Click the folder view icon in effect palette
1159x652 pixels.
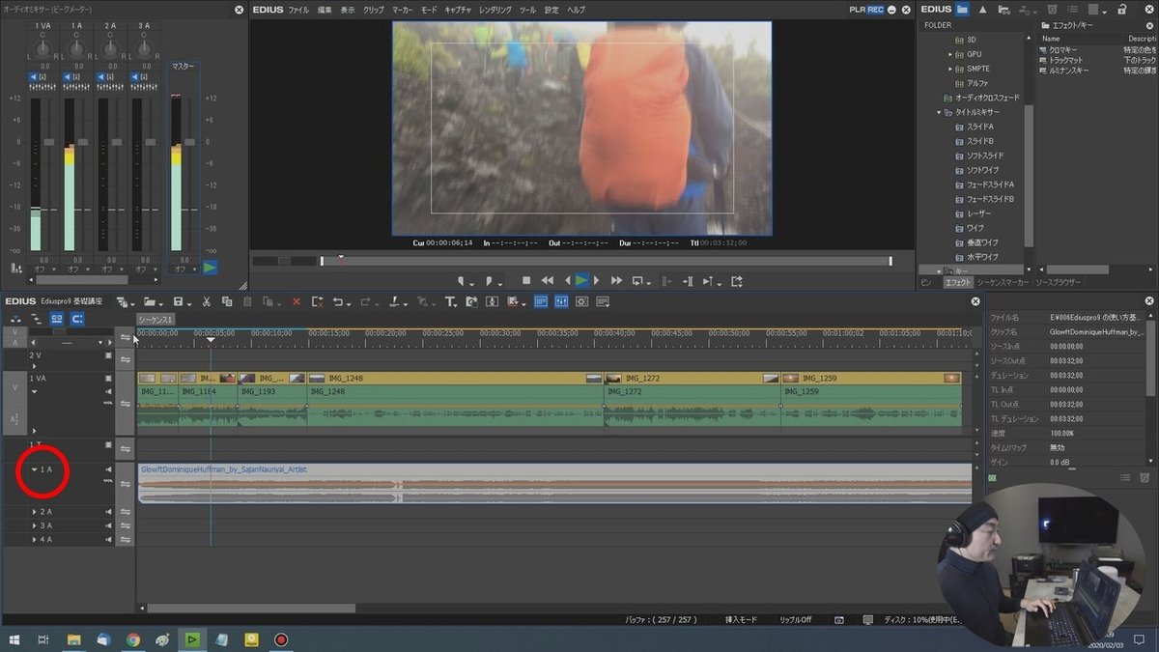coord(962,9)
